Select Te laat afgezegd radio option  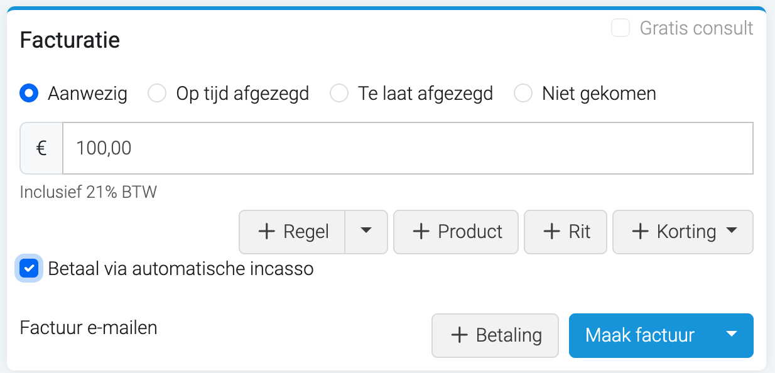(339, 94)
